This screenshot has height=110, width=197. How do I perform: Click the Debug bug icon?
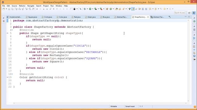coord(85,9)
